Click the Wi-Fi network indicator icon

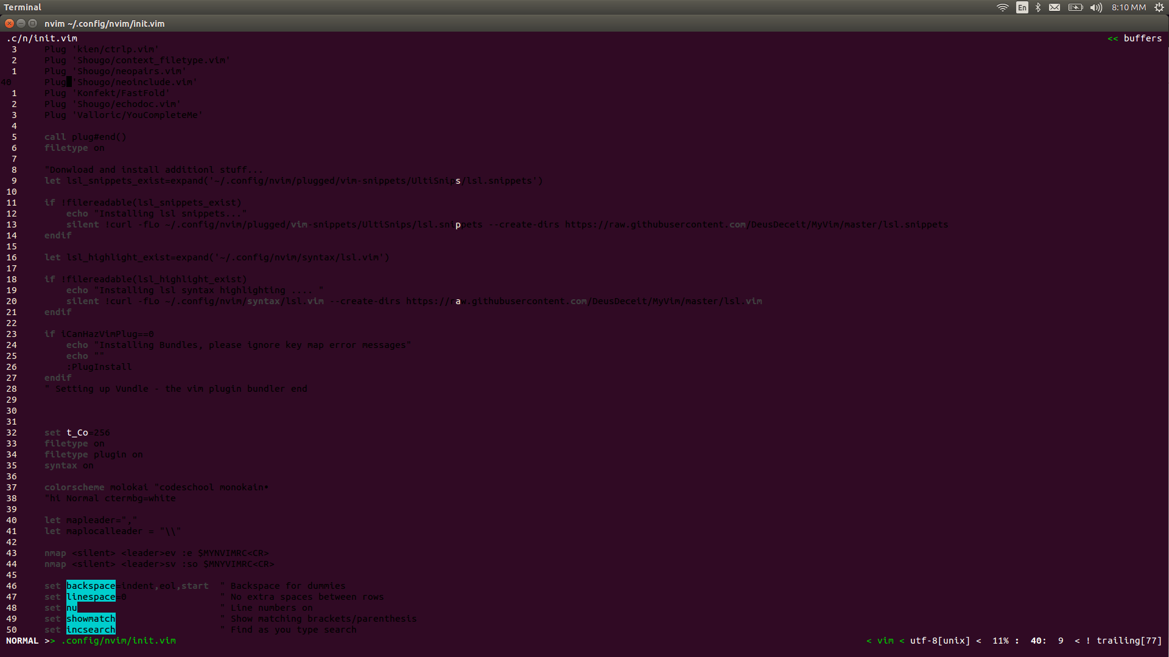point(1002,7)
